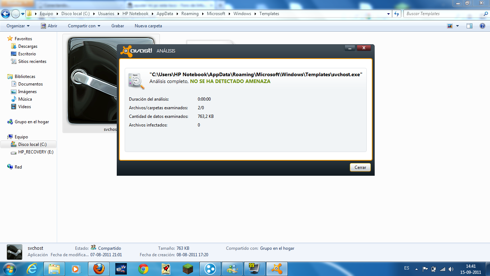The height and width of the screenshot is (276, 490).
Task: Open the Minecraft grass block taskbar icon
Action: [188, 268]
